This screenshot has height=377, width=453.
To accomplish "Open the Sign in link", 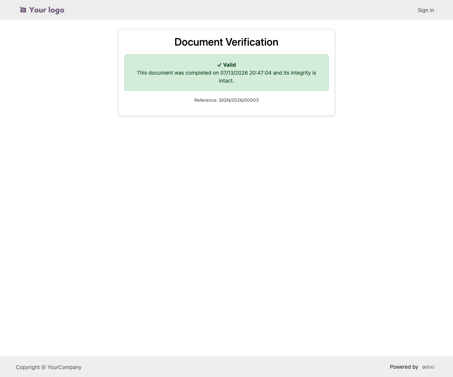I will click(x=426, y=10).
